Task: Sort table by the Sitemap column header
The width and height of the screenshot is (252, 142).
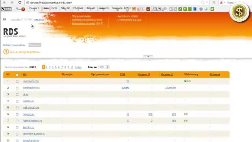Action: (x=215, y=75)
